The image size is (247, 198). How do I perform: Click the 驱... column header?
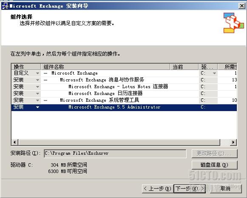208,67
